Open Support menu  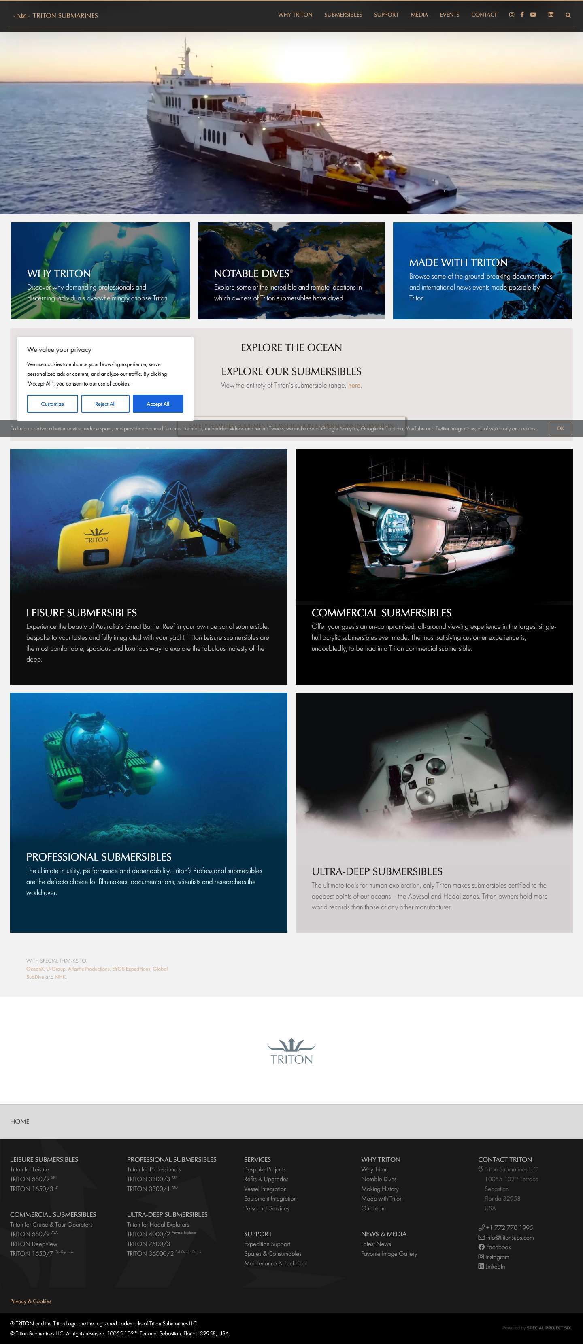pyautogui.click(x=386, y=15)
